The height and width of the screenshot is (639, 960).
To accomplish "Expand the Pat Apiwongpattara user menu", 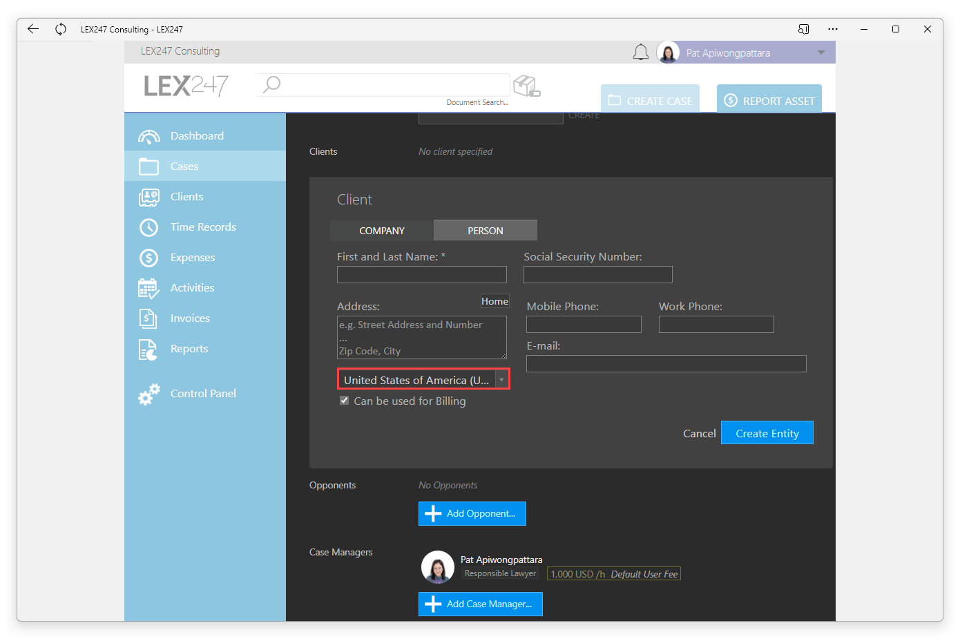I will 821,53.
